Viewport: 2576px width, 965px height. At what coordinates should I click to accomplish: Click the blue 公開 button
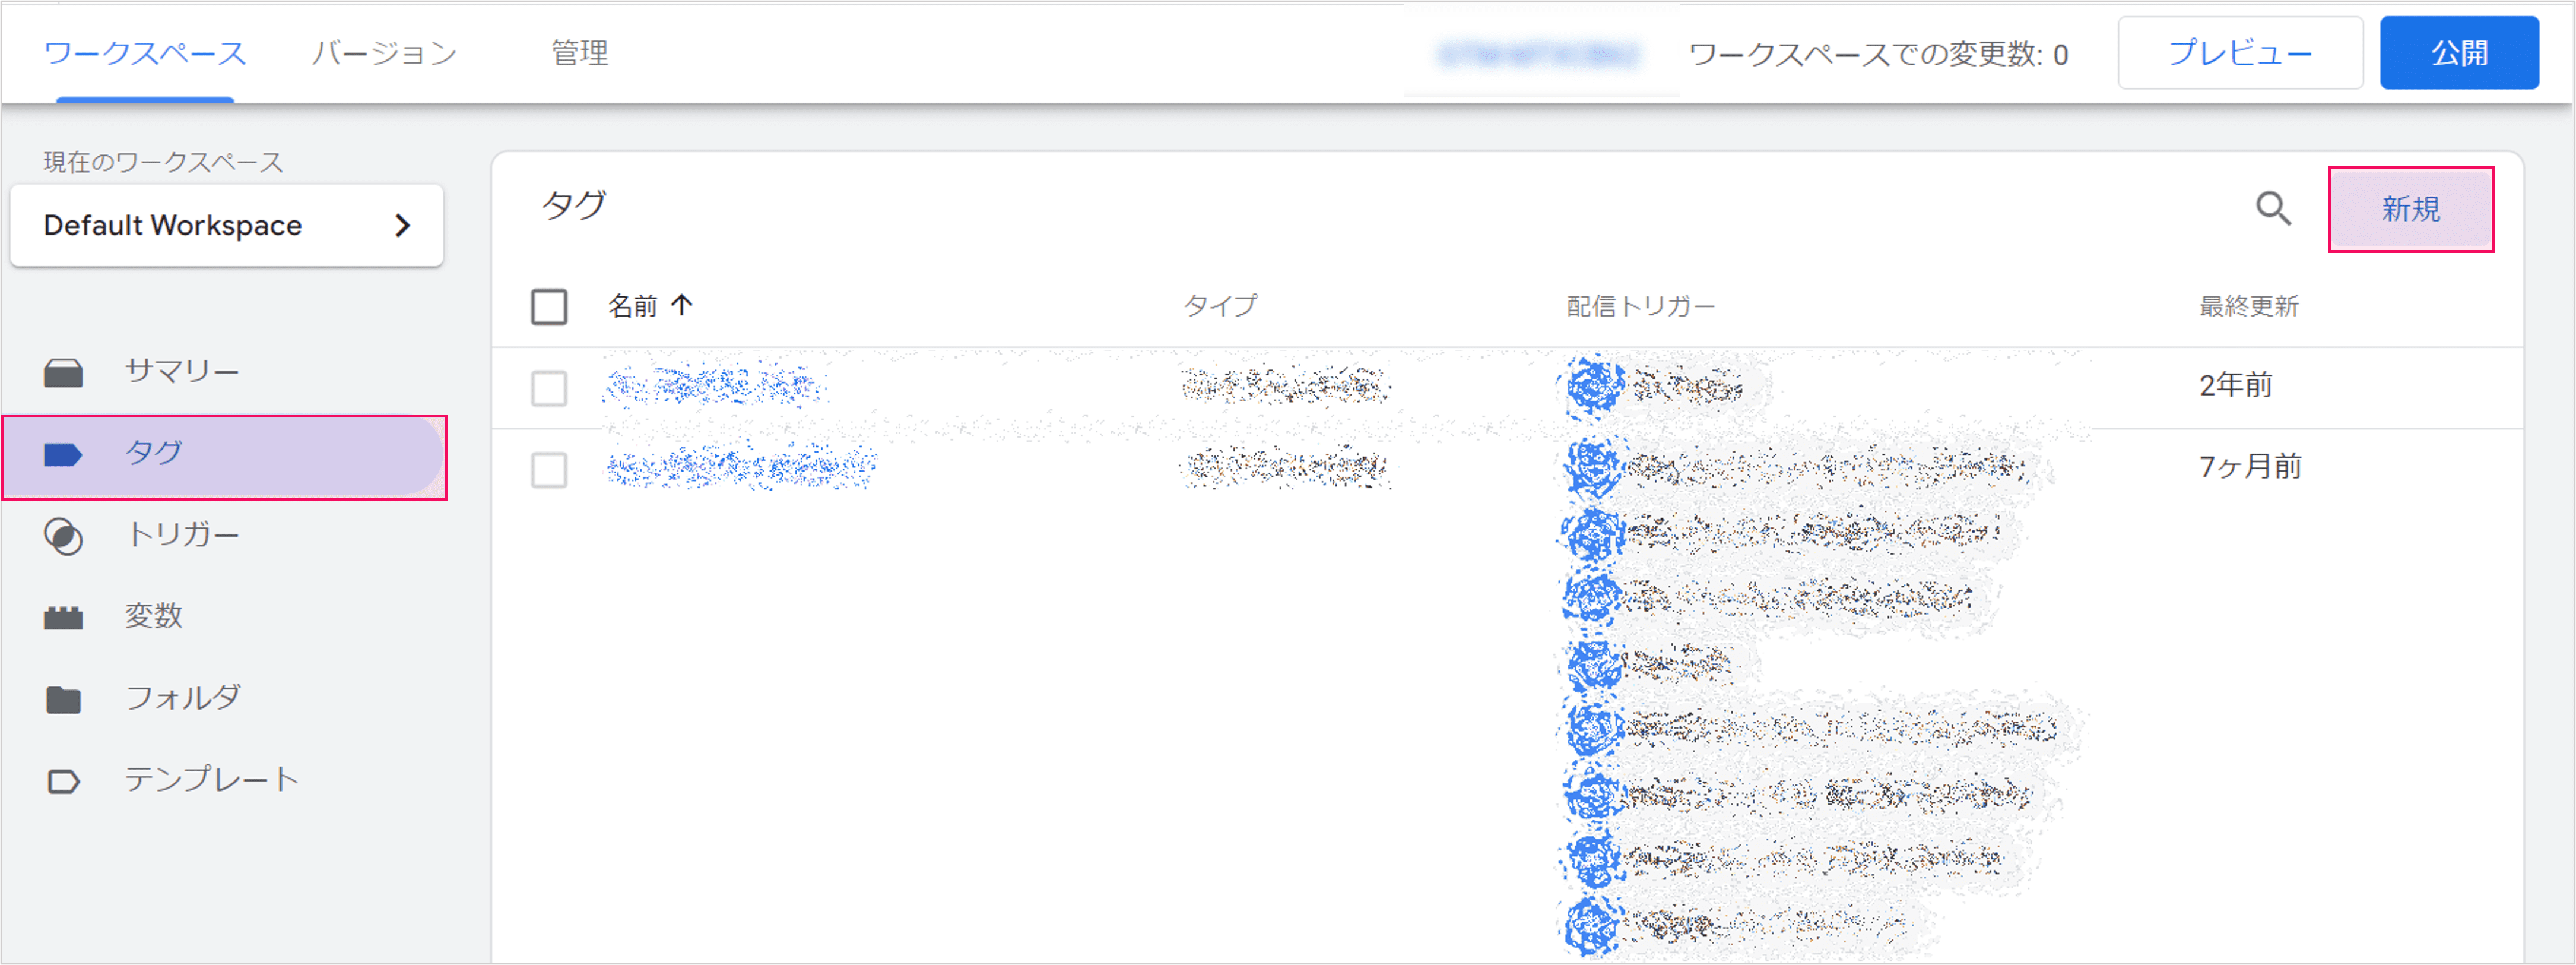(2459, 53)
